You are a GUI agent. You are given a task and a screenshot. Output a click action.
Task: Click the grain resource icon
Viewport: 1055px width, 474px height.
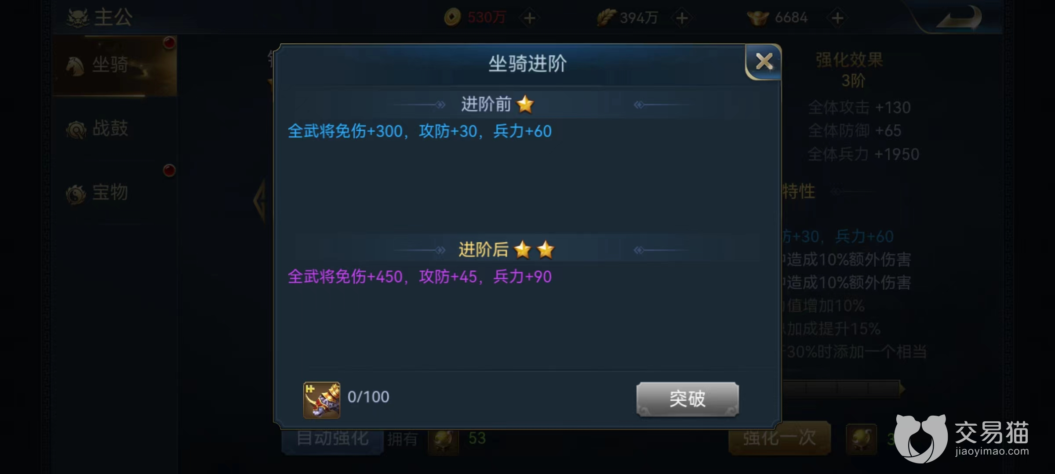(x=606, y=18)
